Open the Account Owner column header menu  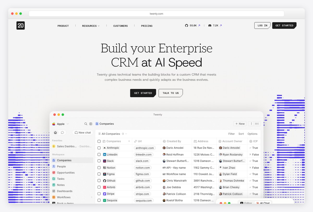tap(232, 141)
